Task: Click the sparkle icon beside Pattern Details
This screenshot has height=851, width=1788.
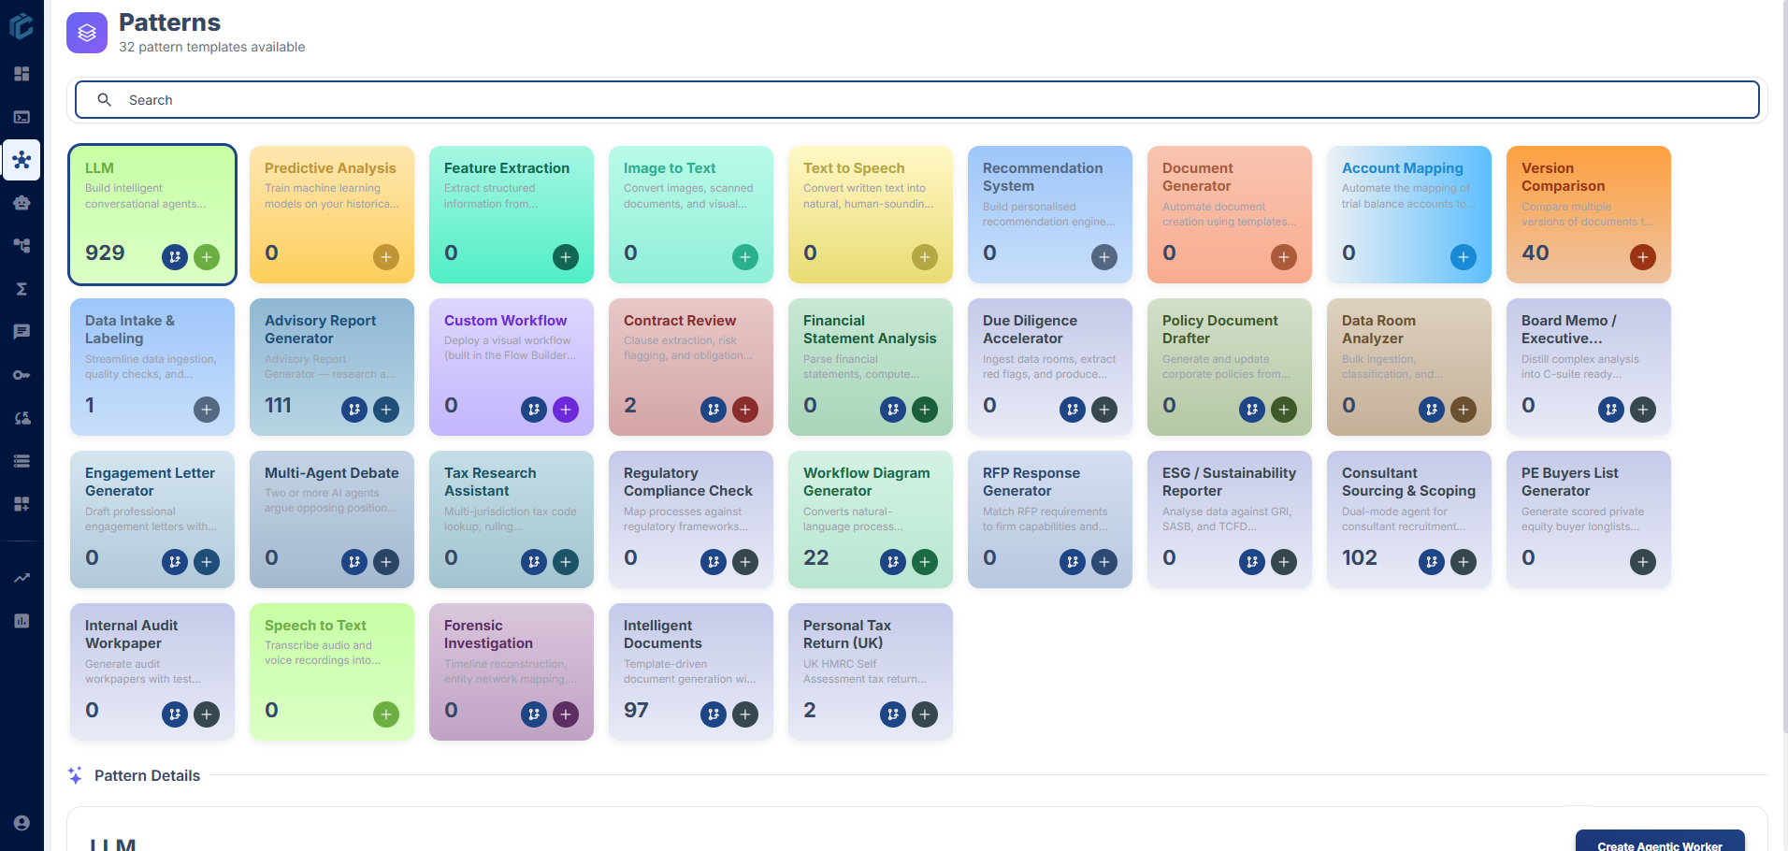Action: (x=75, y=775)
